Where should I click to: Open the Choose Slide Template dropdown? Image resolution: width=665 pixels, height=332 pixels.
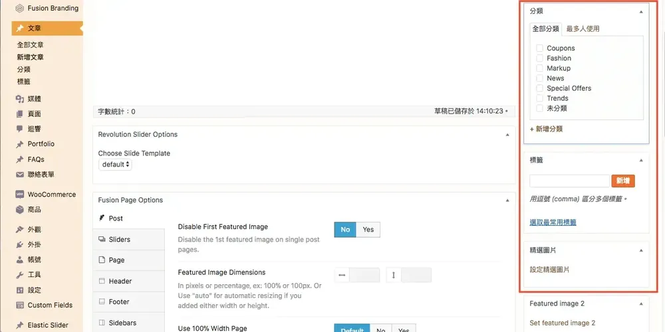(x=115, y=164)
